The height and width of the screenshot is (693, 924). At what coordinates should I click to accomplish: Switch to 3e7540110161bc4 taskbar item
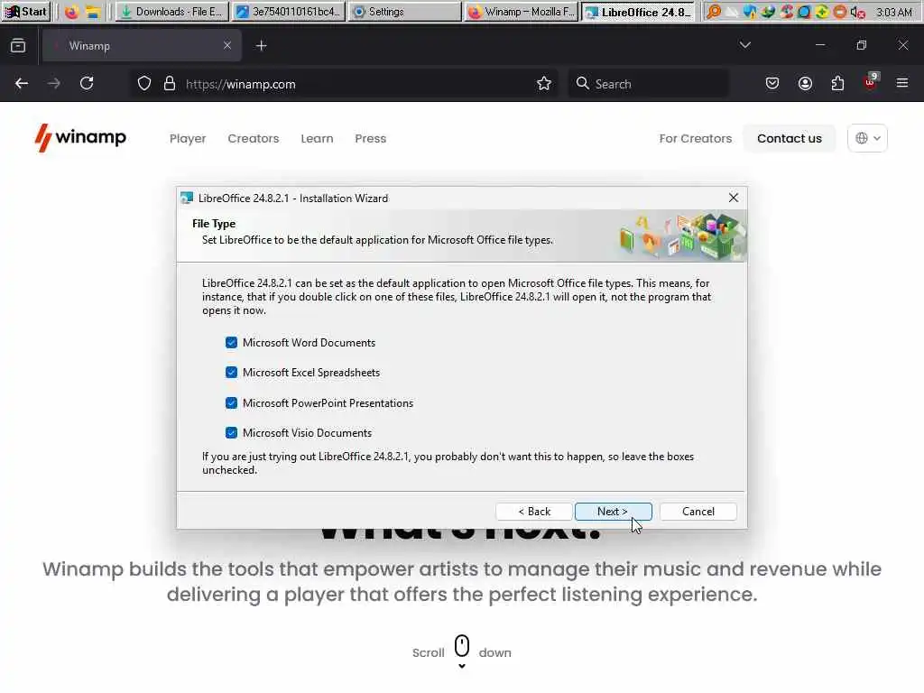[x=289, y=12]
